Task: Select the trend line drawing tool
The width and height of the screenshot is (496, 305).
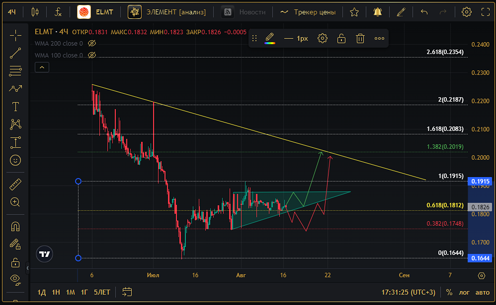Action: point(15,53)
